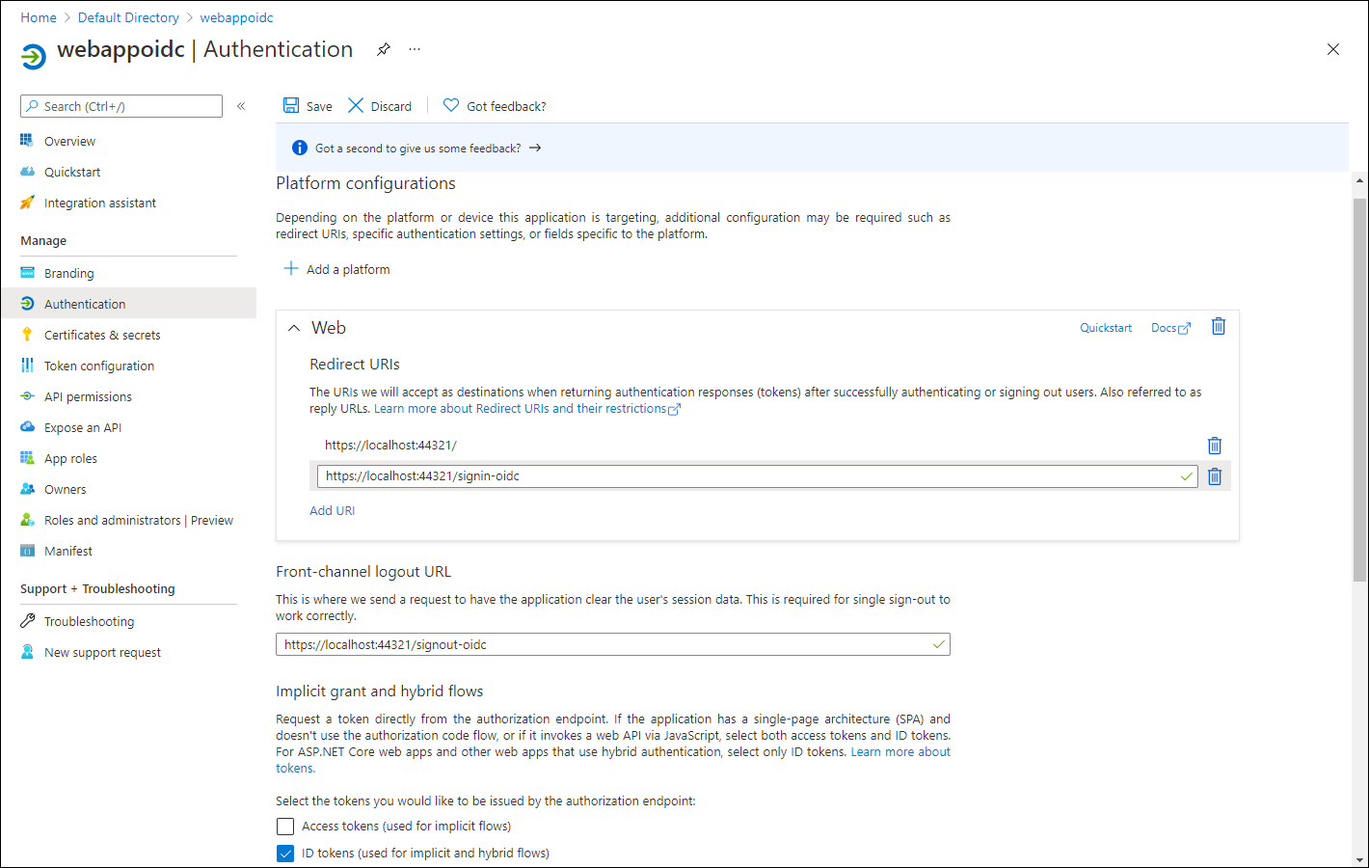The height and width of the screenshot is (868, 1369).
Task: Click the info icon in feedback banner
Action: 299,148
